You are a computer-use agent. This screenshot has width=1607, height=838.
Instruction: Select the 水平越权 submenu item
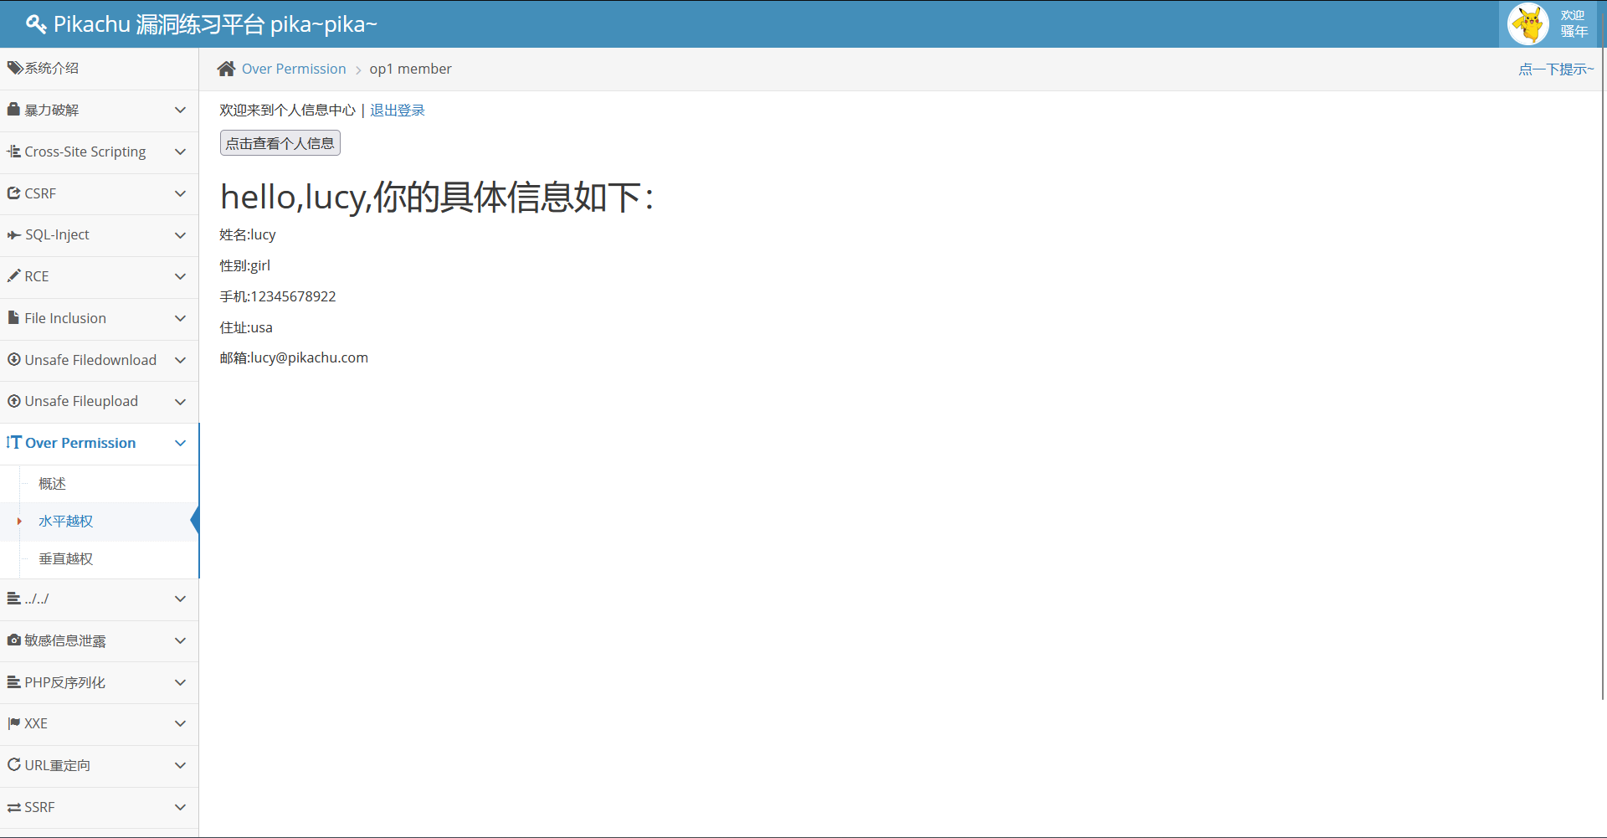click(x=65, y=521)
